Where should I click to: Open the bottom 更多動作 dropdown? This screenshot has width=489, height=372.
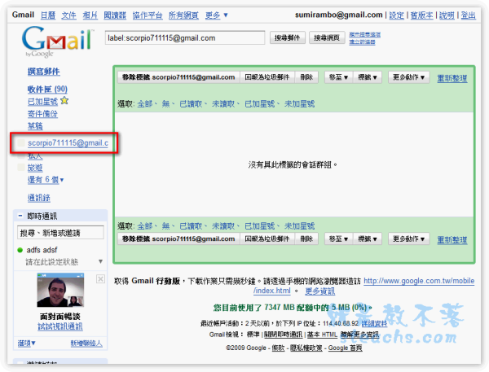click(x=408, y=239)
